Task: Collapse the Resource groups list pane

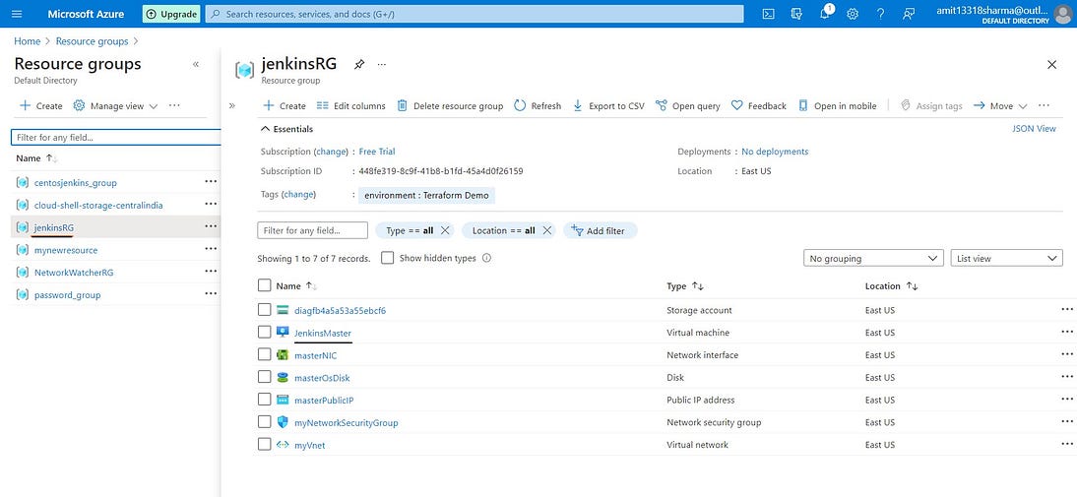Action: point(196,64)
